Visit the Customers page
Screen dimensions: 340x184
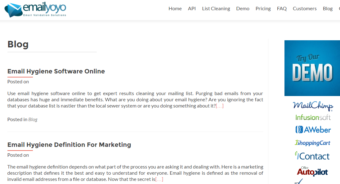[305, 9]
